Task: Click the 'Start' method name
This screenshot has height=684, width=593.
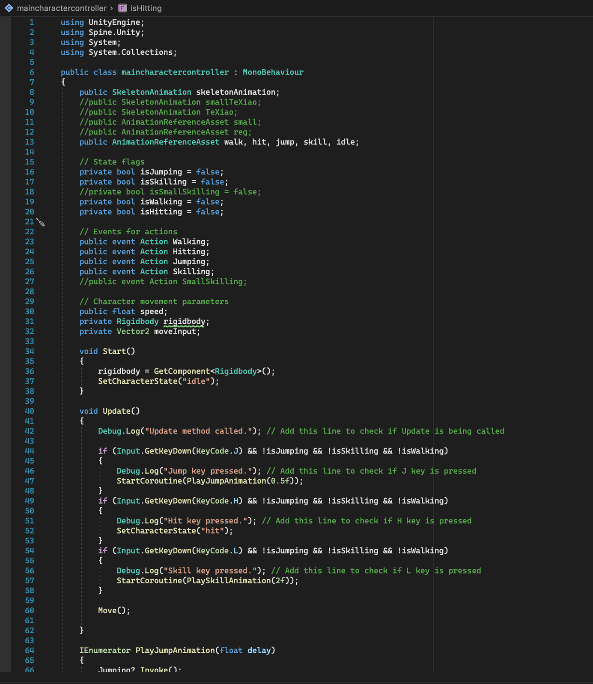Action: click(x=114, y=351)
